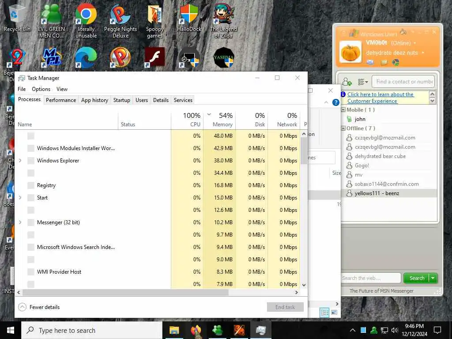Open the network icon in the system tray
The width and height of the screenshot is (452, 339).
[384, 330]
